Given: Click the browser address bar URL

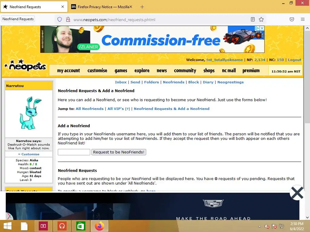Looking at the screenshot, I should tap(114, 20).
